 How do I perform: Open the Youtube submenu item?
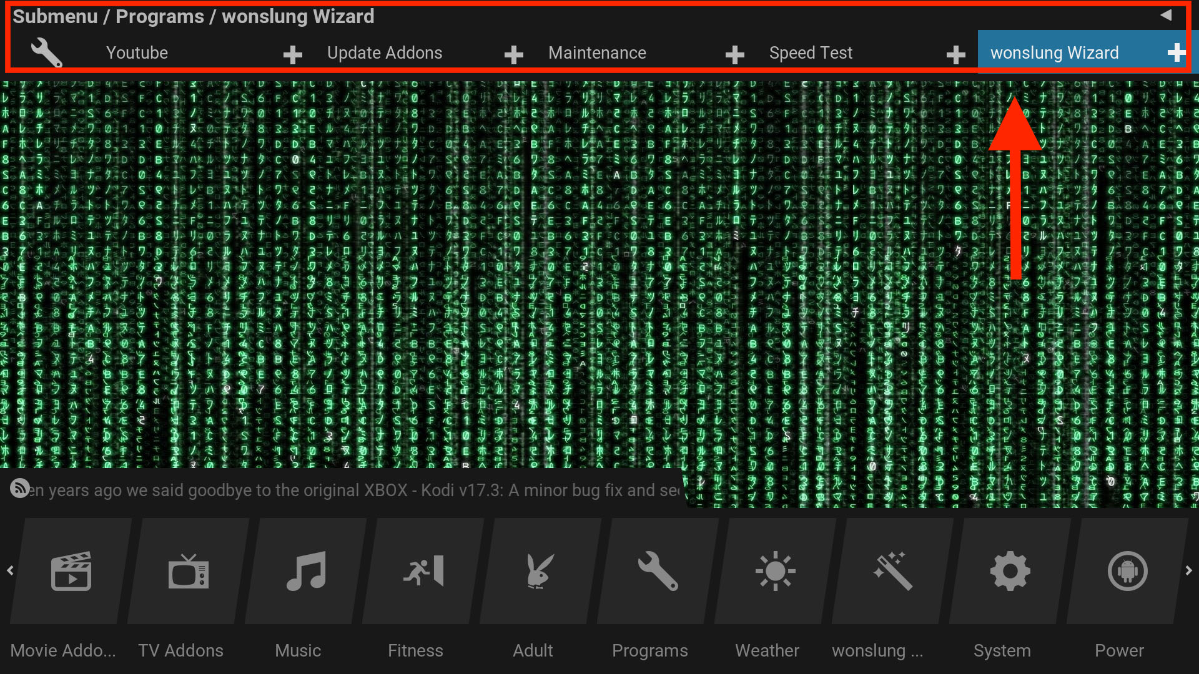137,53
